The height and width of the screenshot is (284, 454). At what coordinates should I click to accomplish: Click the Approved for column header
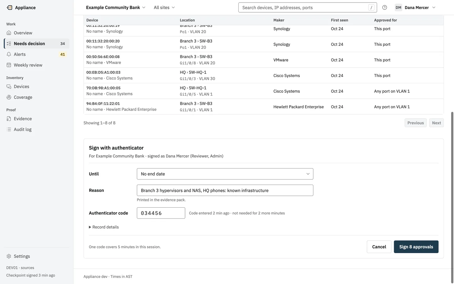tap(385, 20)
